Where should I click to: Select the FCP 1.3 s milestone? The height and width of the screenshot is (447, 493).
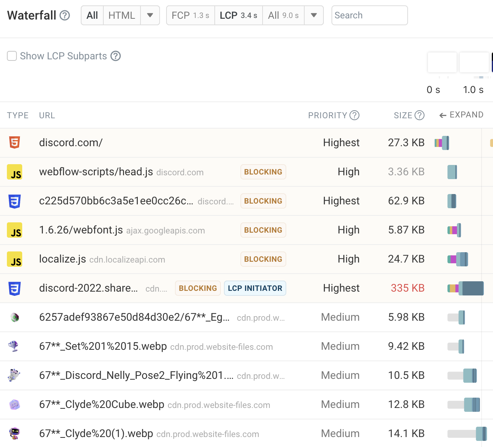pos(191,15)
